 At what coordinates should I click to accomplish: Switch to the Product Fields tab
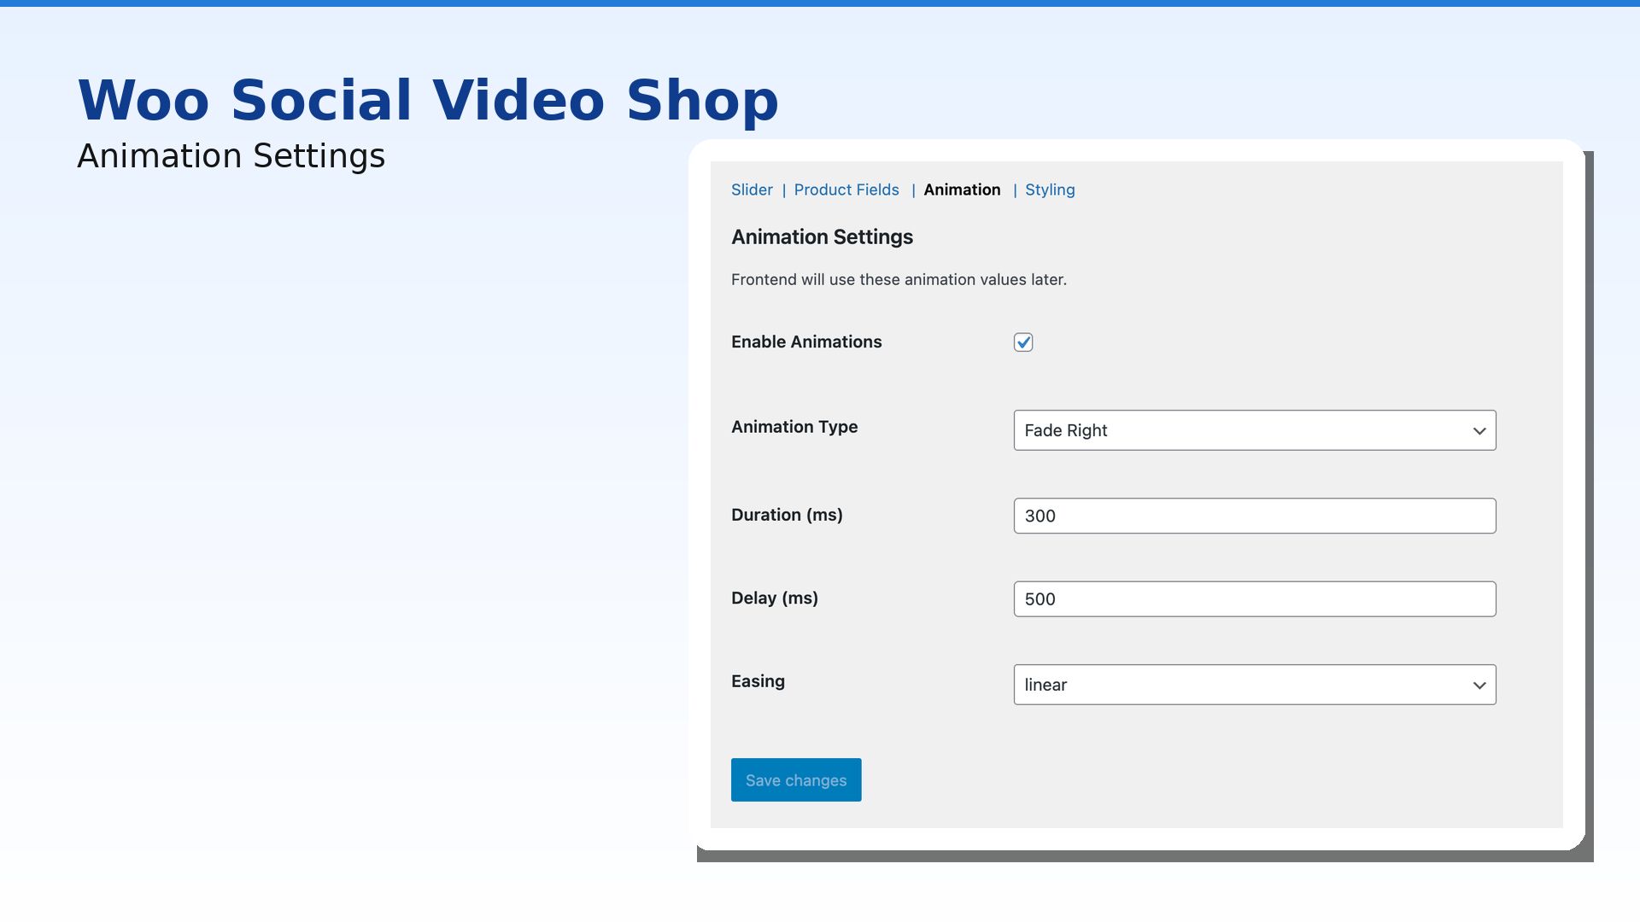[x=846, y=190]
